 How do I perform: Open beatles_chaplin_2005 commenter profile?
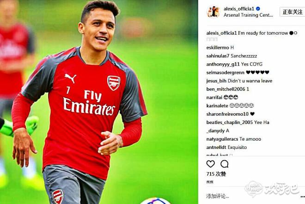point(230,123)
